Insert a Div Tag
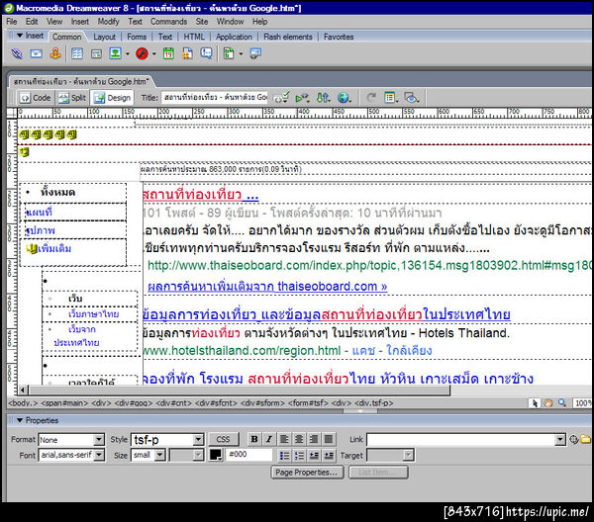594x522 pixels. (96, 53)
